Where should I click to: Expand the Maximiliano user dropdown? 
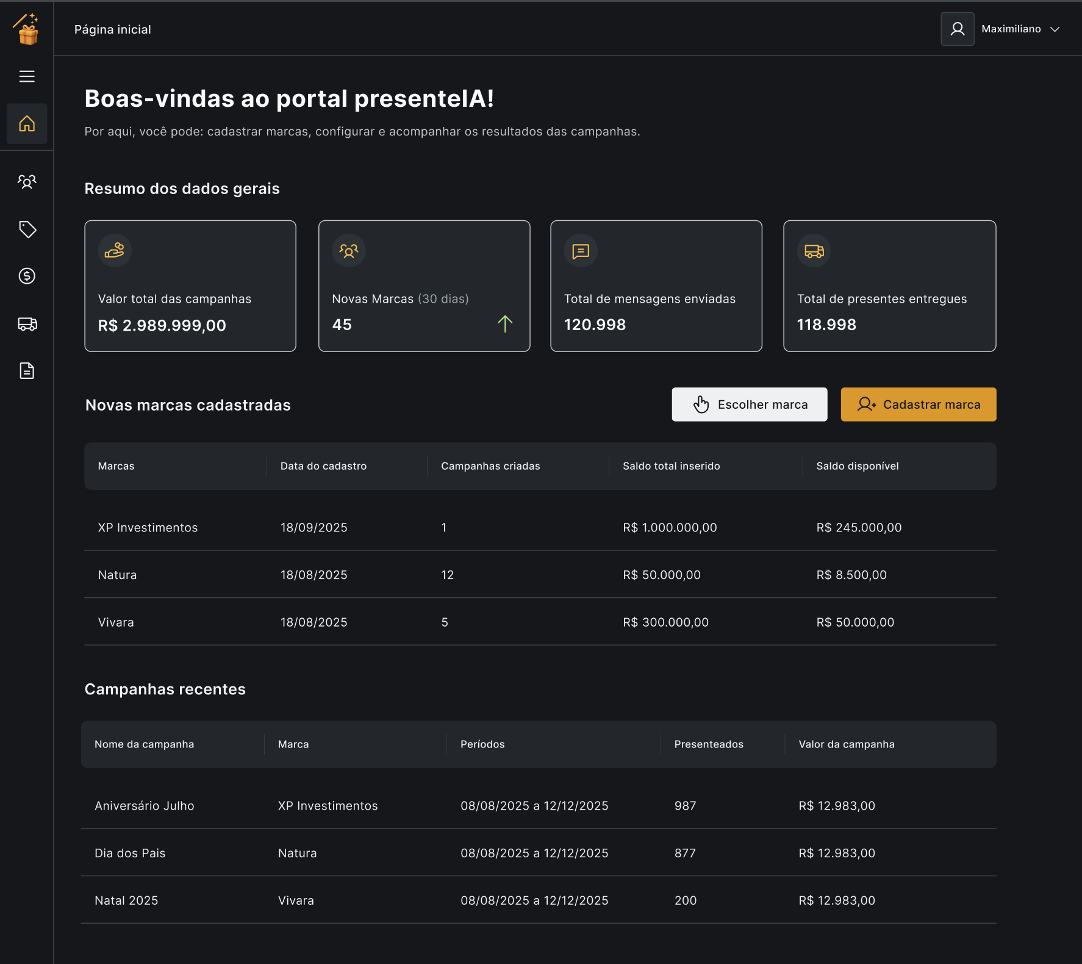tap(1021, 29)
